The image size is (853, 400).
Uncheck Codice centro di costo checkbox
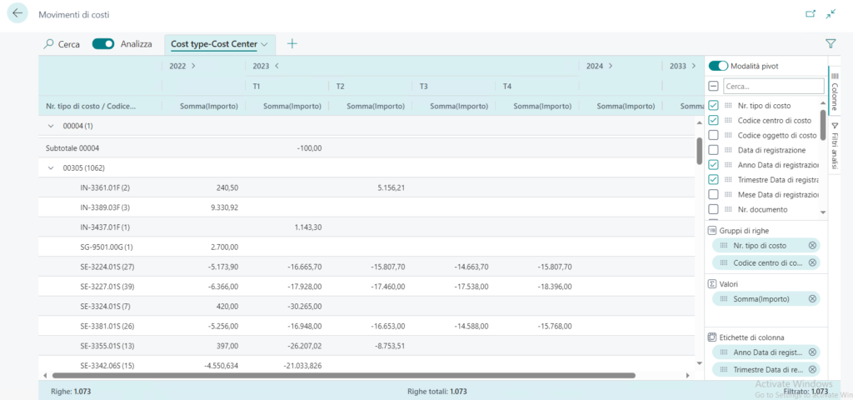(714, 120)
